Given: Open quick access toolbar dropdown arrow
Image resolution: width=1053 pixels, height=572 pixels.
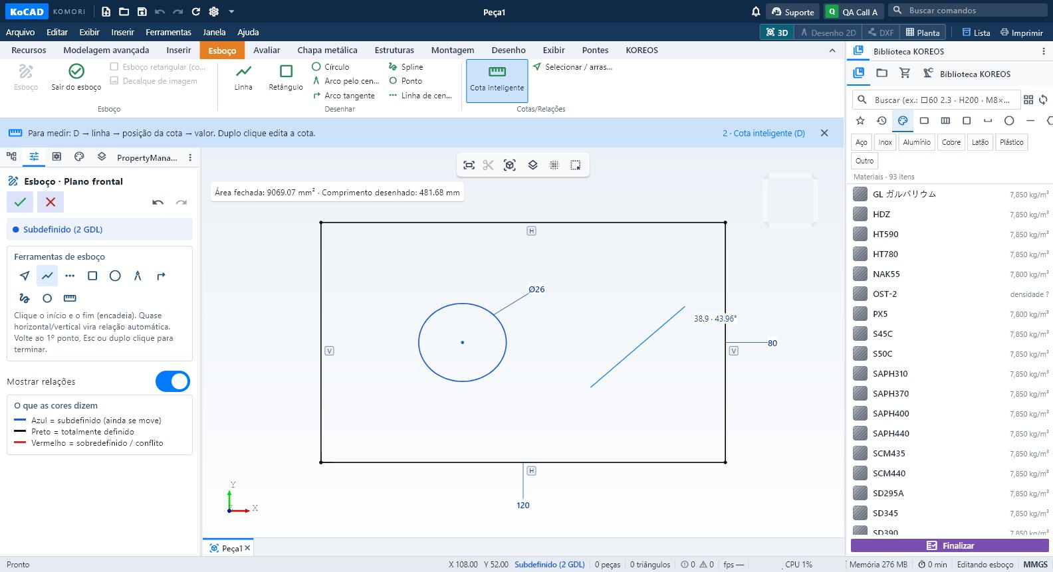Looking at the screenshot, I should (x=231, y=11).
